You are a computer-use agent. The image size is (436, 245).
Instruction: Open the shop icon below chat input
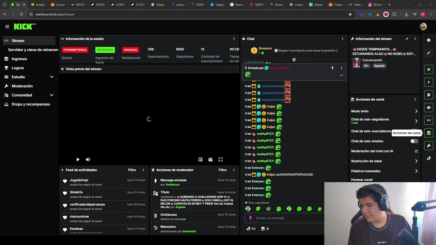263,229
